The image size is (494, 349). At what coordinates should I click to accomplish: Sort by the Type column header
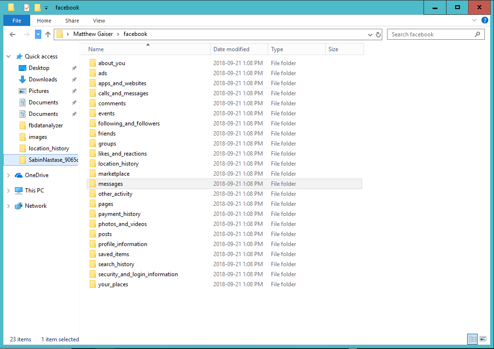(296, 49)
